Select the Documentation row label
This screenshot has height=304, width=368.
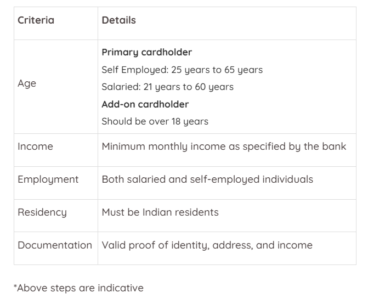(55, 245)
